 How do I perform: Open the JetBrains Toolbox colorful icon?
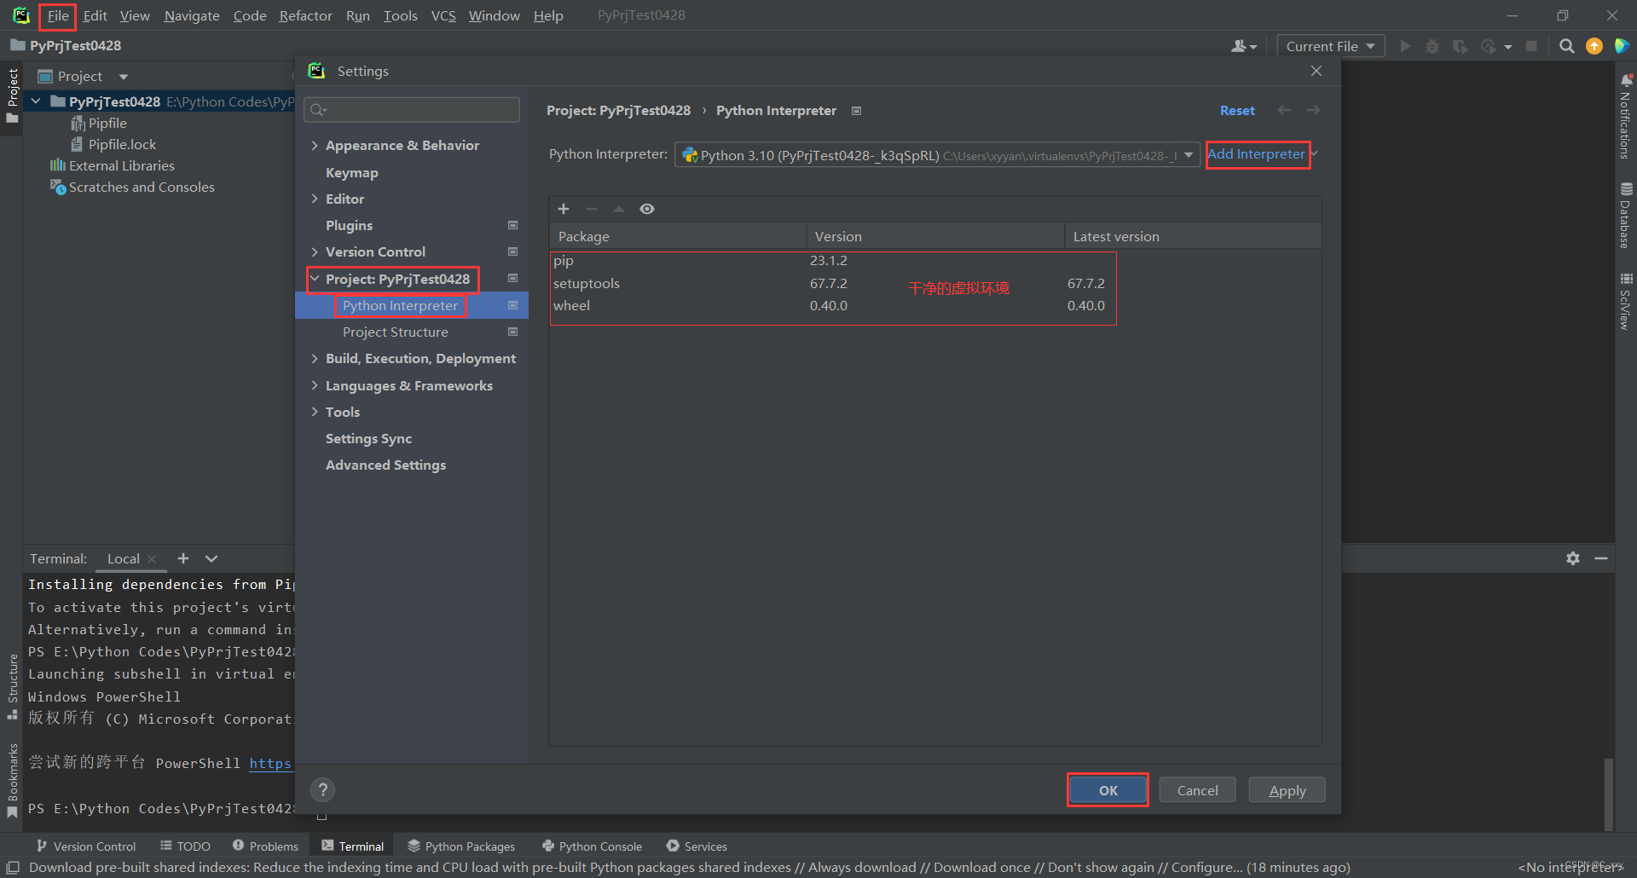[x=1622, y=46]
